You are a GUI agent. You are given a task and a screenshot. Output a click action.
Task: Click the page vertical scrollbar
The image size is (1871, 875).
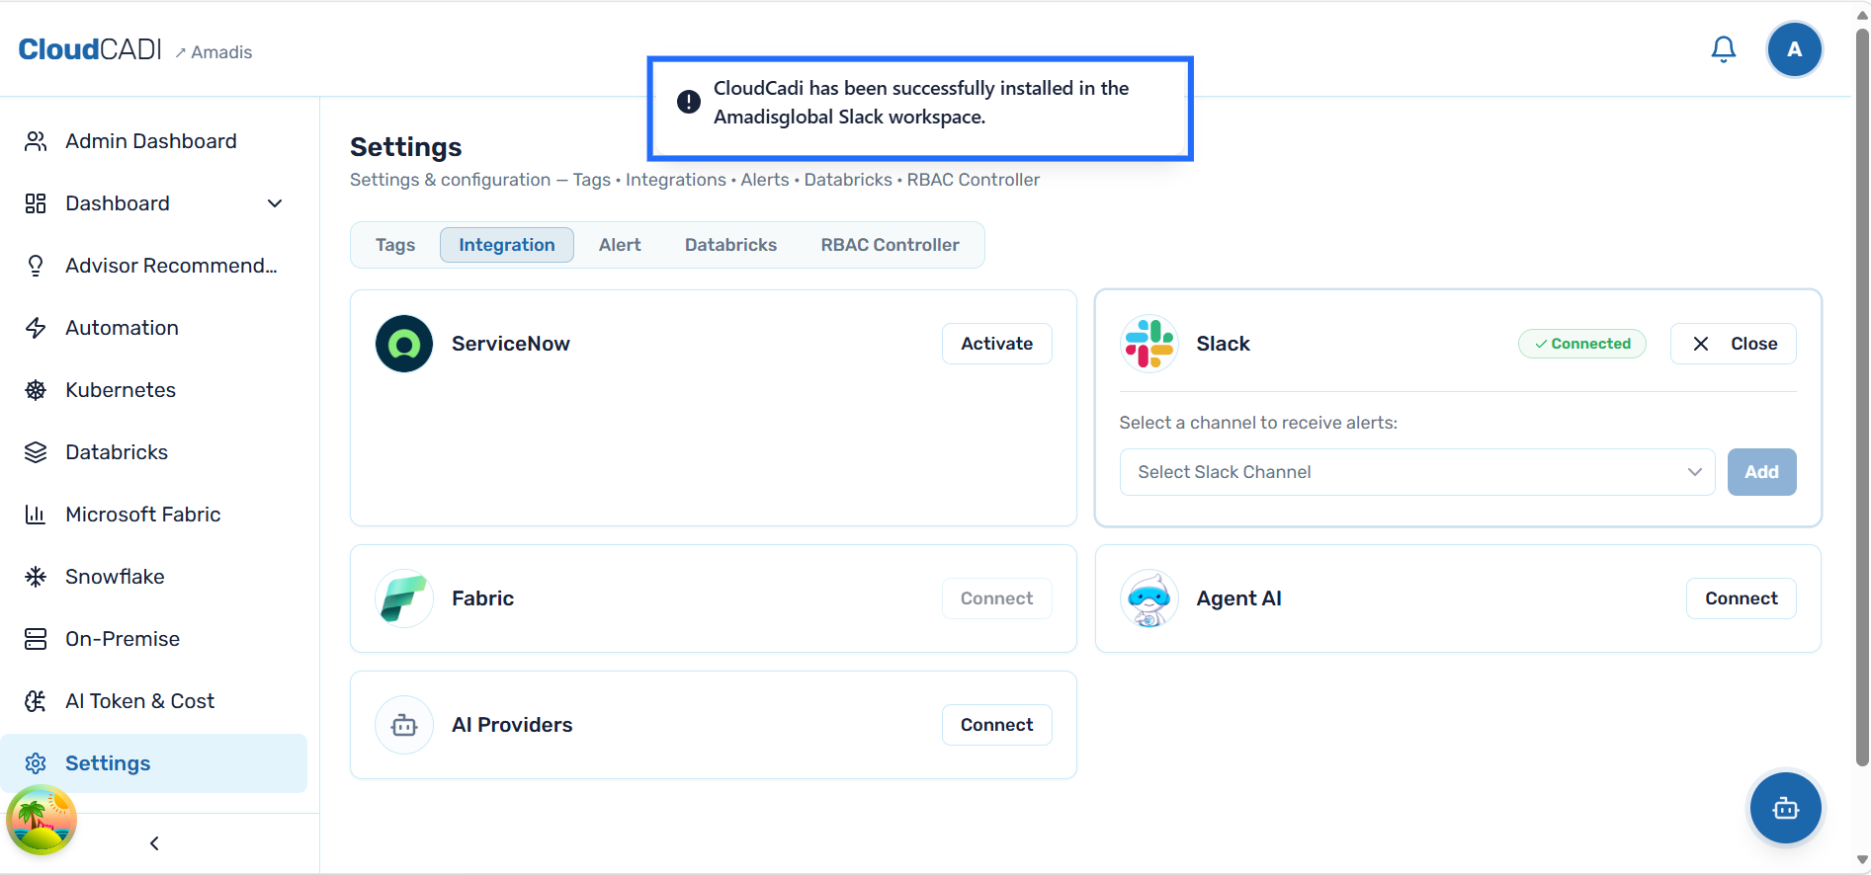click(1862, 395)
